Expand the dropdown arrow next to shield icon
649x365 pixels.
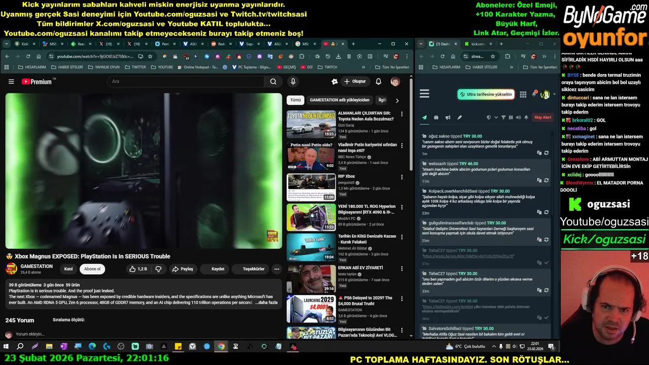496,118
